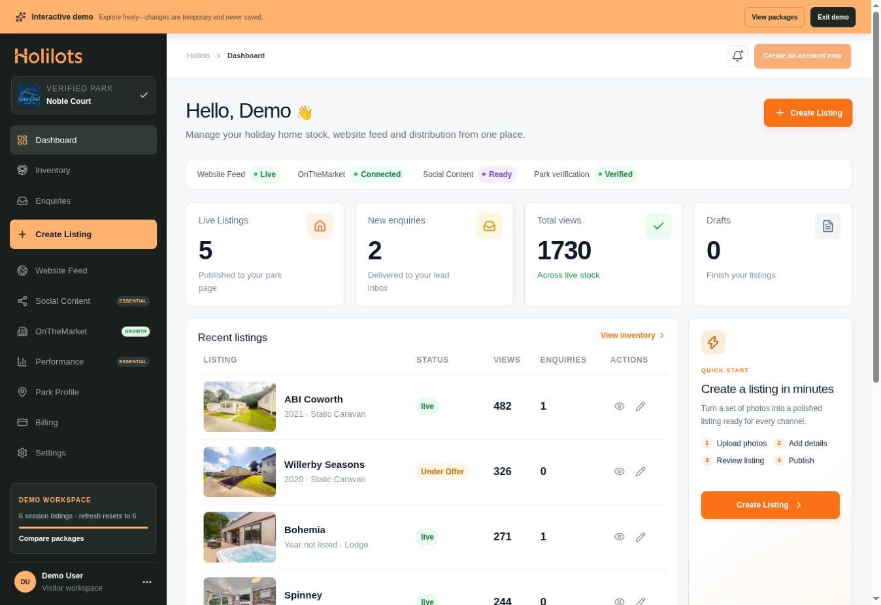Click Create an account now button
The height and width of the screenshot is (605, 881).
803,56
